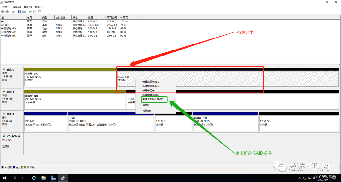Sort by the 布局 column header
Viewport: 341px width, 182px height.
click(x=33, y=17)
